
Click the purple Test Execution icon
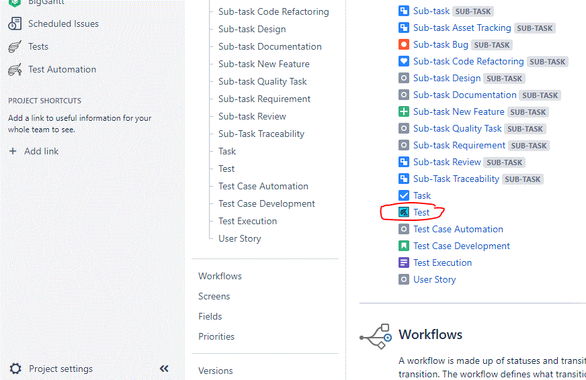tap(404, 263)
